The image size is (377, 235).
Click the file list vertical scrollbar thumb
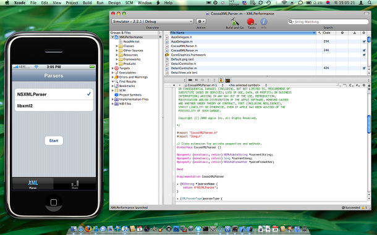[x=369, y=39]
